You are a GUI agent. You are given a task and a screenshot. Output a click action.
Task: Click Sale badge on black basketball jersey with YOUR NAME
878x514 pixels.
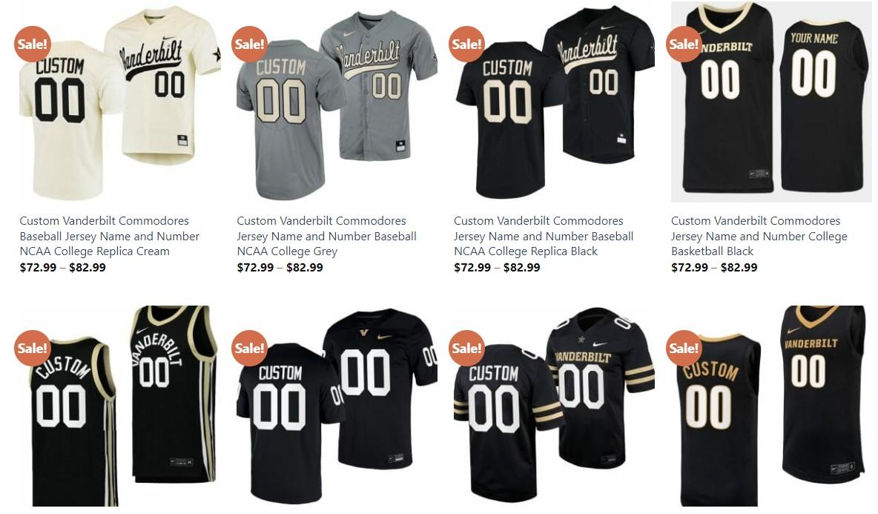pyautogui.click(x=684, y=44)
